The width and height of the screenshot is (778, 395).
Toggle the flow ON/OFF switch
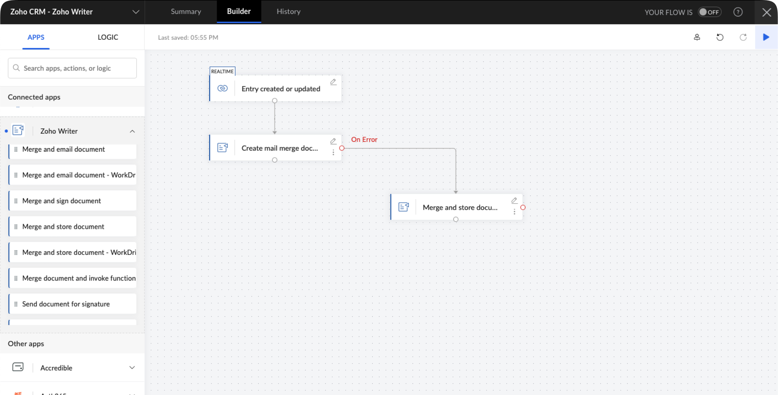pos(709,12)
